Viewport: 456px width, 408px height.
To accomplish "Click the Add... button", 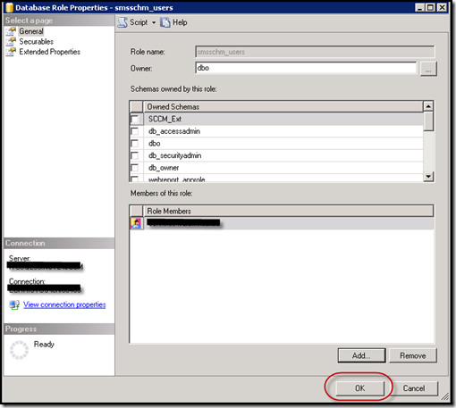I will [x=361, y=355].
